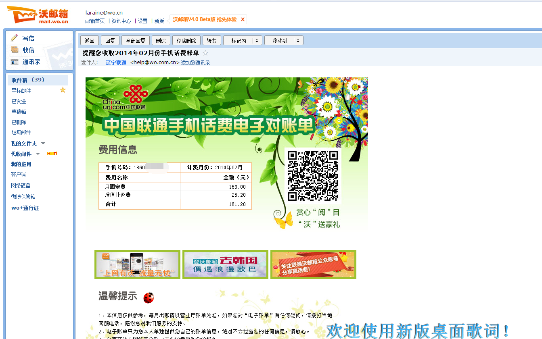Click 我的应用 heading
The width and height of the screenshot is (542, 339).
coord(21,164)
